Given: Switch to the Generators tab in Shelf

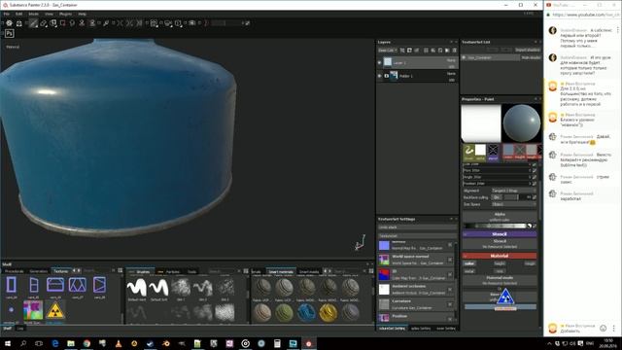Looking at the screenshot, I should tap(39, 271).
